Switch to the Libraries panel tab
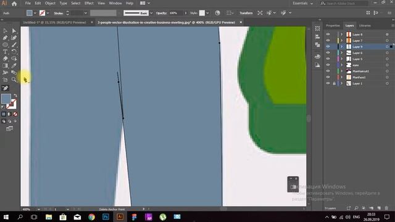The width and height of the screenshot is (395, 222). [365, 26]
